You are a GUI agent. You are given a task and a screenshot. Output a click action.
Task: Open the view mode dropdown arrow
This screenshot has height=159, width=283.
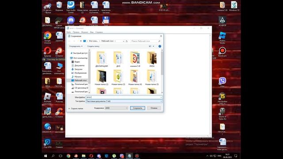(x=153, y=46)
